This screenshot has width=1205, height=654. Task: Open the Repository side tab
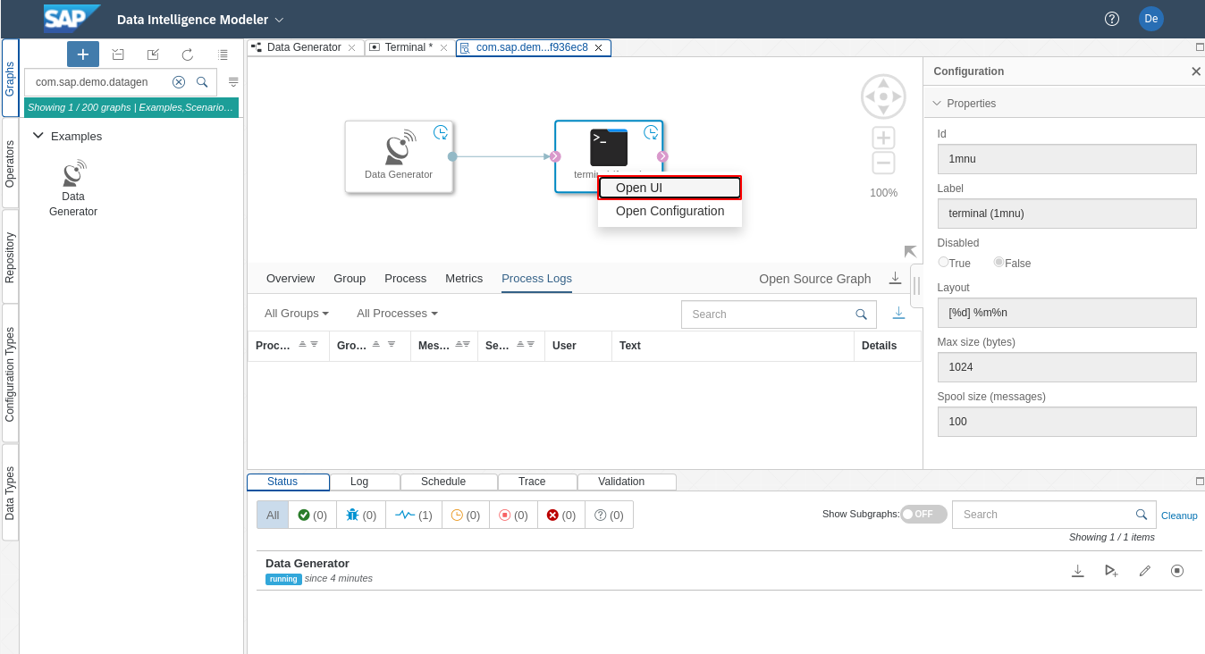pyautogui.click(x=10, y=257)
